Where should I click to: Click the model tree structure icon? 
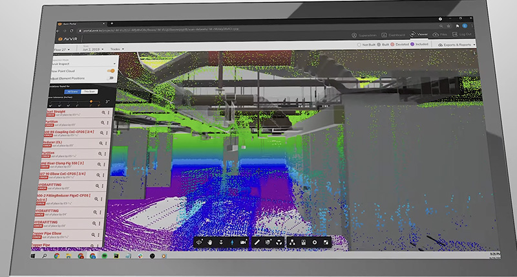point(292,242)
